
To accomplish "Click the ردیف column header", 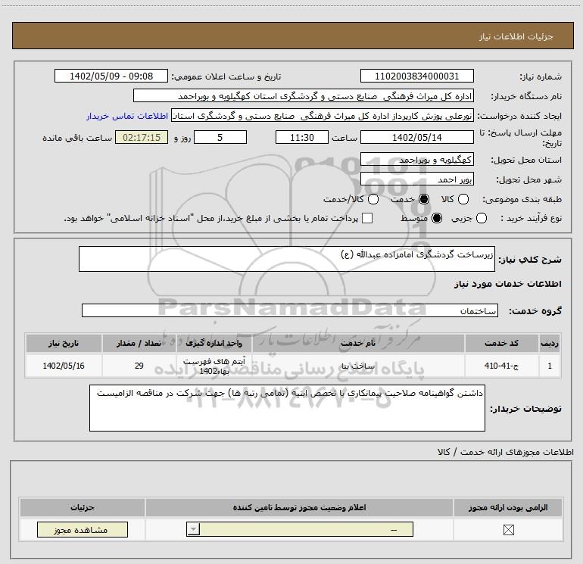I will point(549,343).
